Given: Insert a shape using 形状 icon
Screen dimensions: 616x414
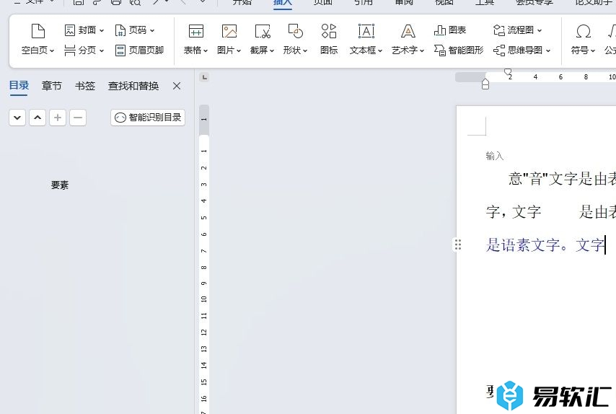Looking at the screenshot, I should click(295, 30).
